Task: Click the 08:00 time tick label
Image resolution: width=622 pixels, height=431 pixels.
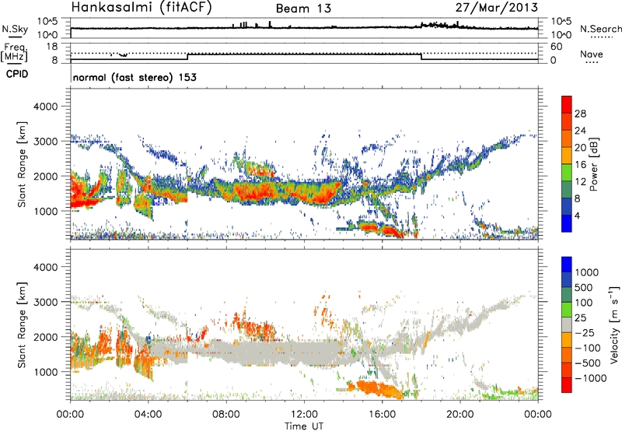Action: point(226,415)
